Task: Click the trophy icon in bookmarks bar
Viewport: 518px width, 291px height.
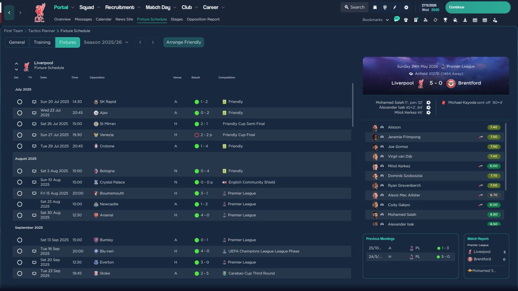Action: click(445, 20)
